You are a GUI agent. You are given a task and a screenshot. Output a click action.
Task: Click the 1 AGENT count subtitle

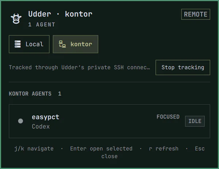coord(42,25)
